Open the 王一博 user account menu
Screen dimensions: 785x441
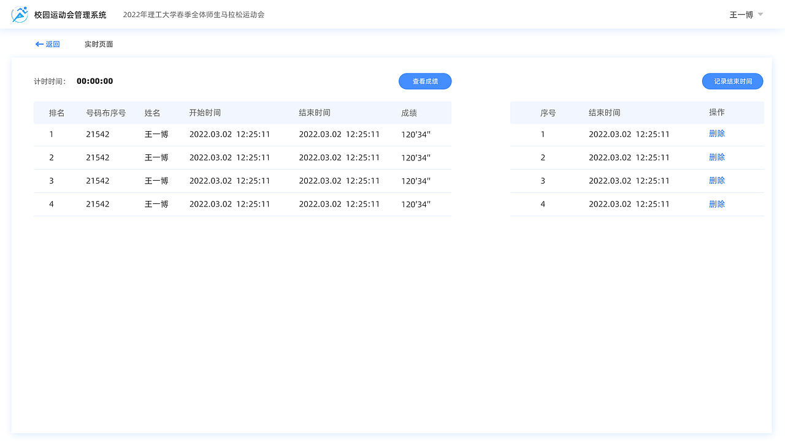(x=741, y=14)
